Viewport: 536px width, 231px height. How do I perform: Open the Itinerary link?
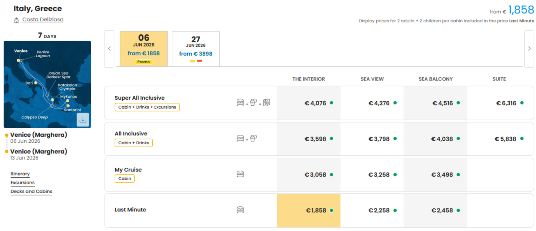click(20, 174)
